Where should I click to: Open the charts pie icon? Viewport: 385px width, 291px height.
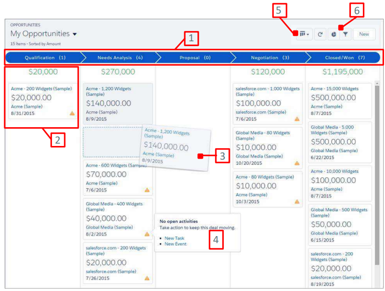click(334, 34)
